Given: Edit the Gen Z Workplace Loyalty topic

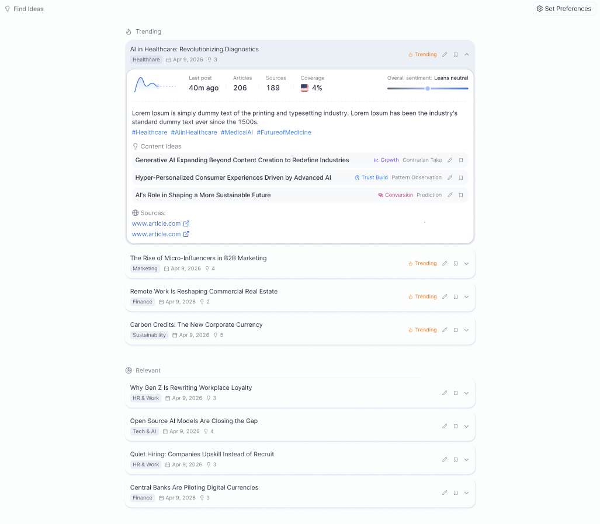Looking at the screenshot, I should tap(444, 393).
